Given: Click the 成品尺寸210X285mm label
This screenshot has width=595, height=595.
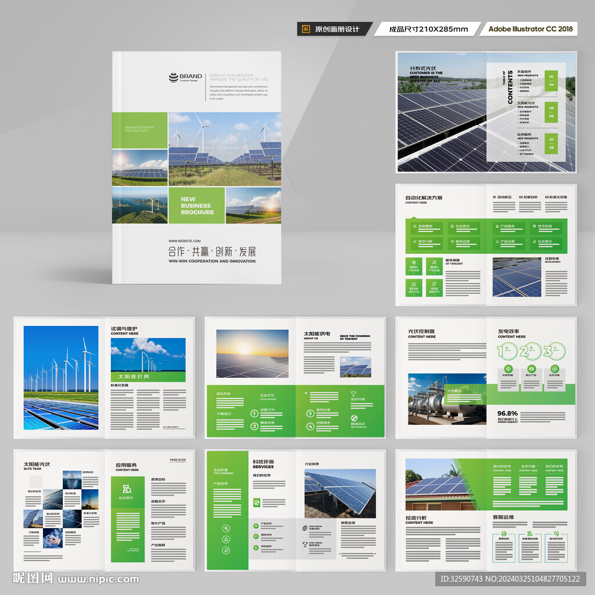Looking at the screenshot, I should pos(428,29).
